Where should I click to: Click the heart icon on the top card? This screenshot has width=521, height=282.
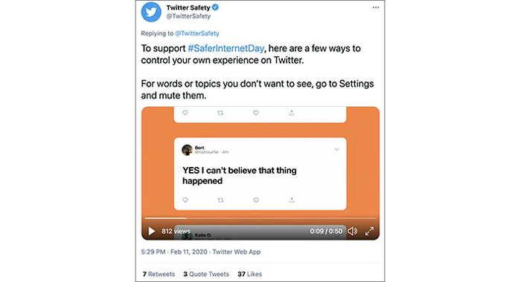click(256, 113)
